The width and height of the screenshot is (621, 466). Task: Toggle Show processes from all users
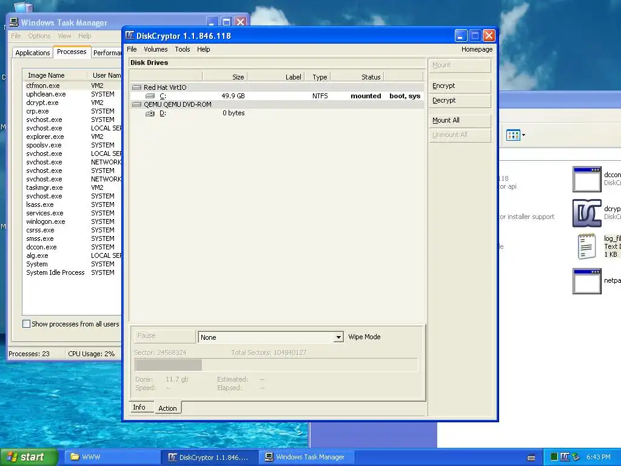point(27,324)
